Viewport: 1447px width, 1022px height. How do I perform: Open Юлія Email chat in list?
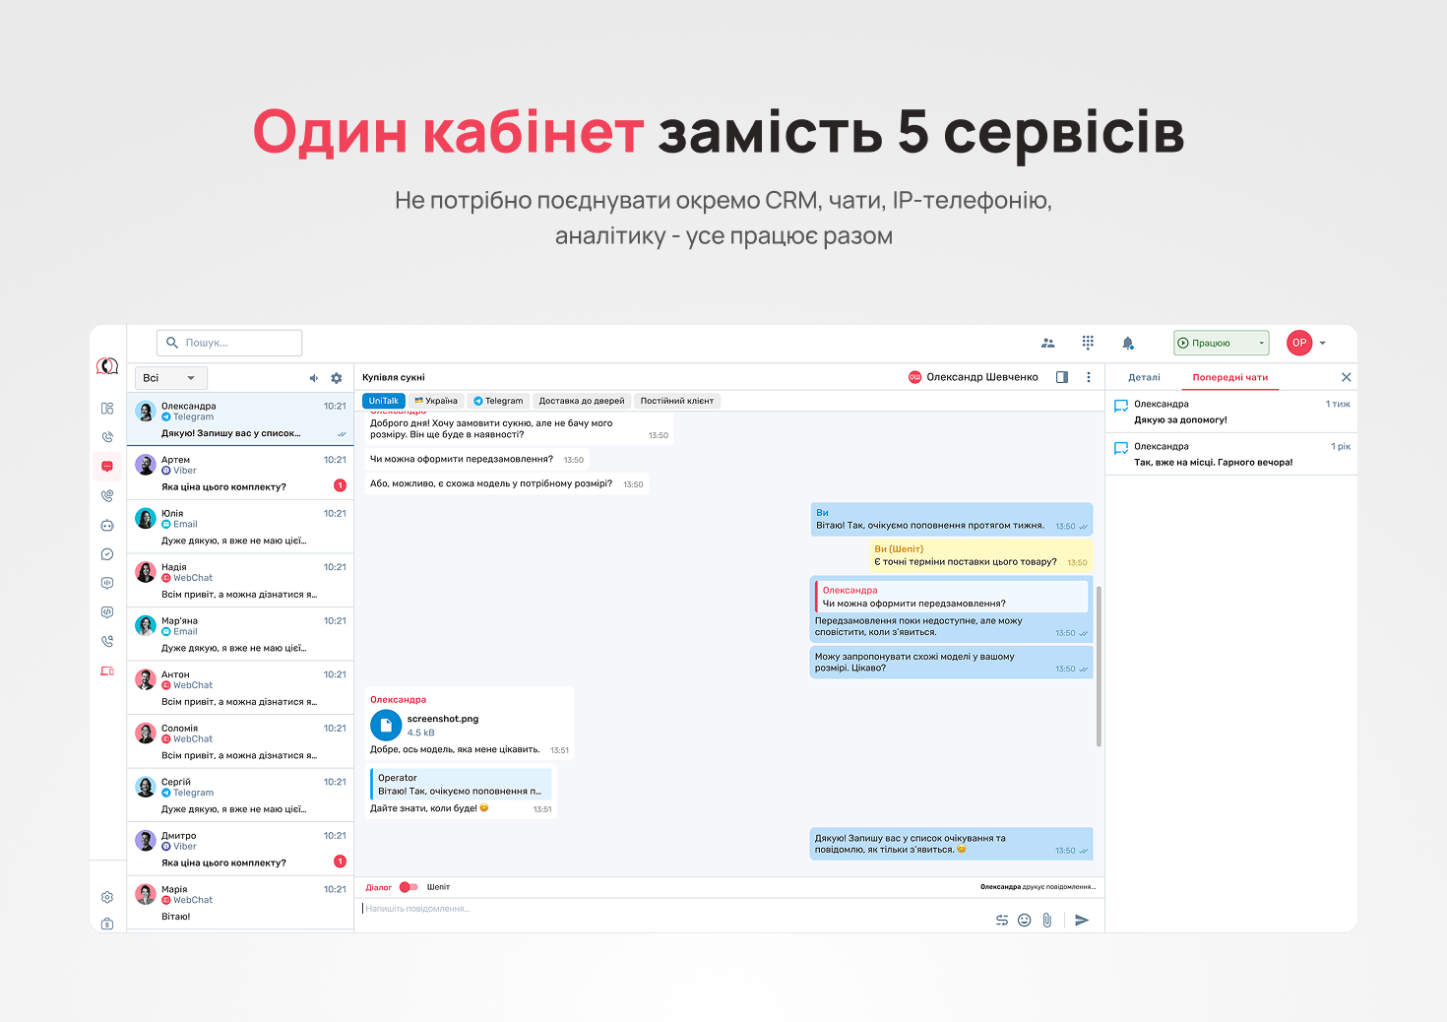[240, 527]
